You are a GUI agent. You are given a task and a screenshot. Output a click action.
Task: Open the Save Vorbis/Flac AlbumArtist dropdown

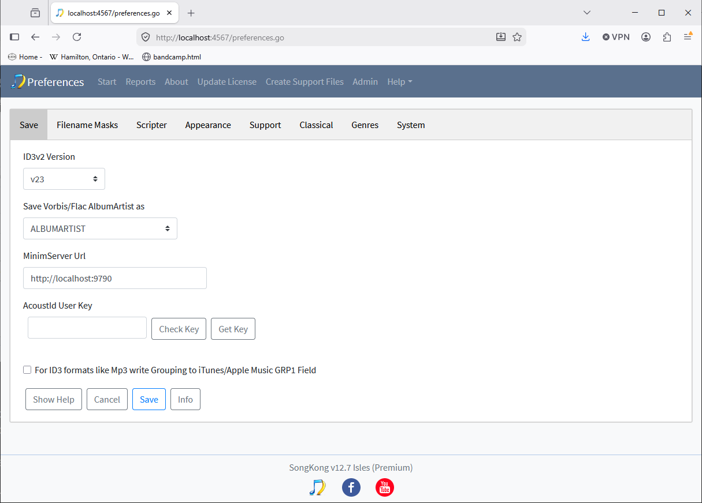coord(100,228)
